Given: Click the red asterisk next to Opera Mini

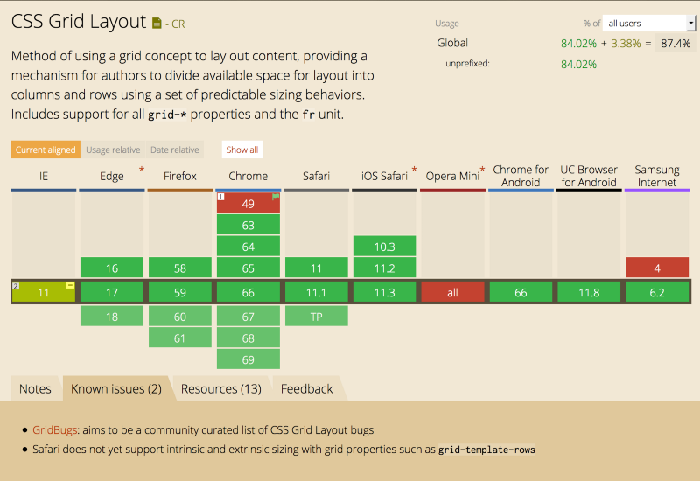Looking at the screenshot, I should point(482,170).
